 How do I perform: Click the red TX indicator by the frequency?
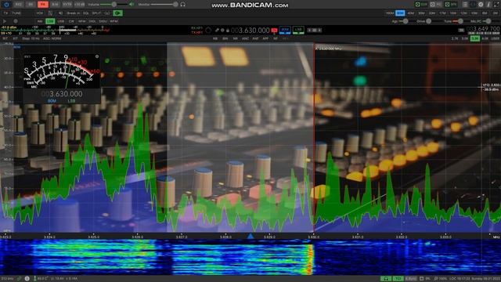click(x=274, y=31)
